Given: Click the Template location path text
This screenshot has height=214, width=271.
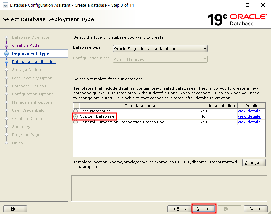Looking at the screenshot, I should point(155,164).
